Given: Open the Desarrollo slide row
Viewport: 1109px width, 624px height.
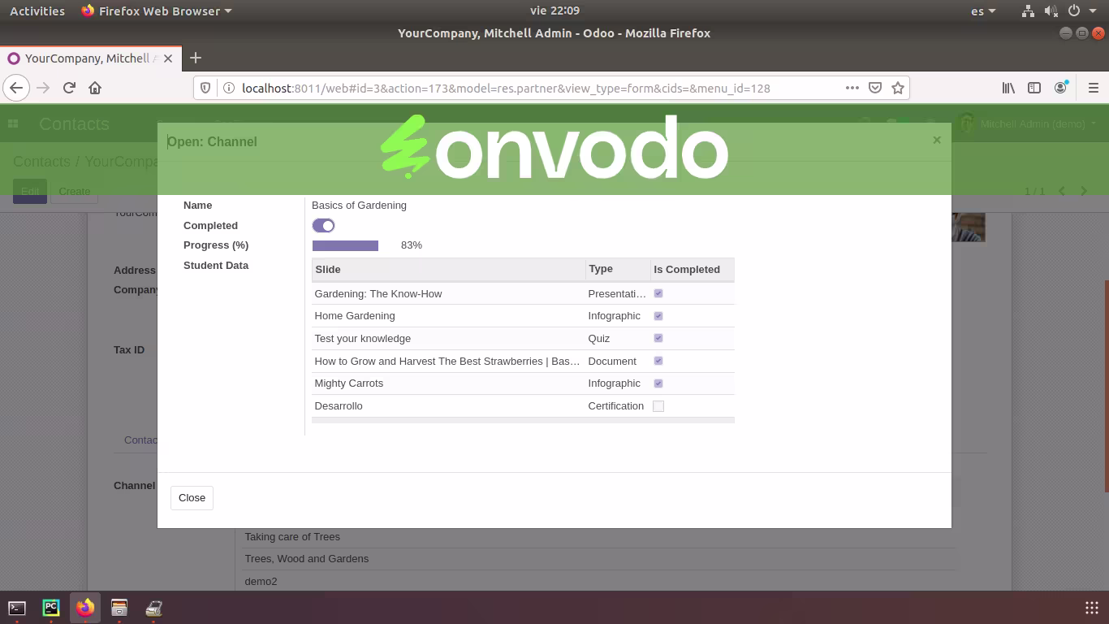Looking at the screenshot, I should [x=523, y=406].
